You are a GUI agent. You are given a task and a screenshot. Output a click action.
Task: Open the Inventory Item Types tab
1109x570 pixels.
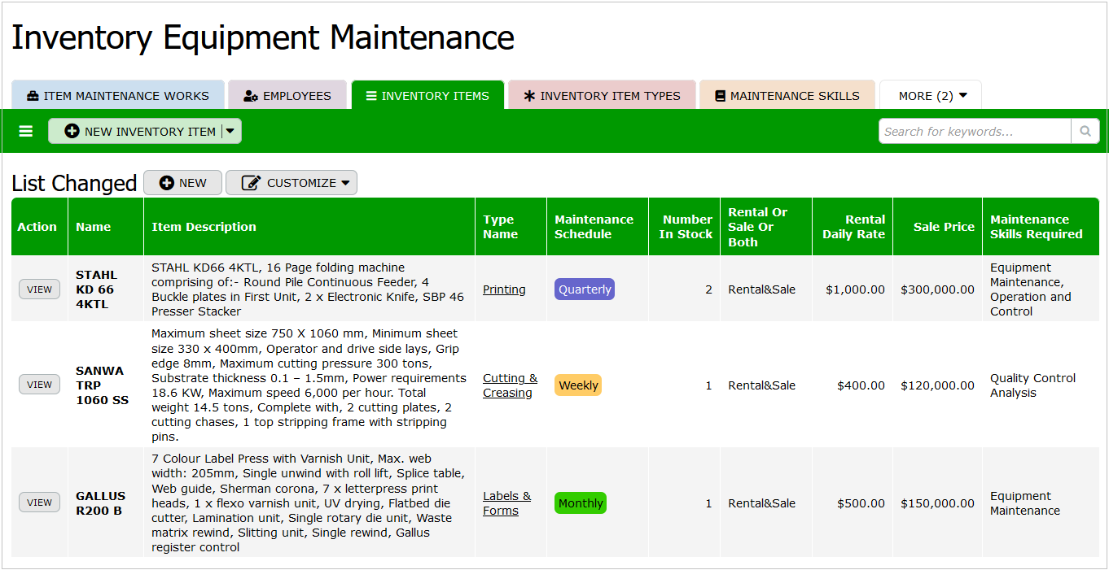602,95
